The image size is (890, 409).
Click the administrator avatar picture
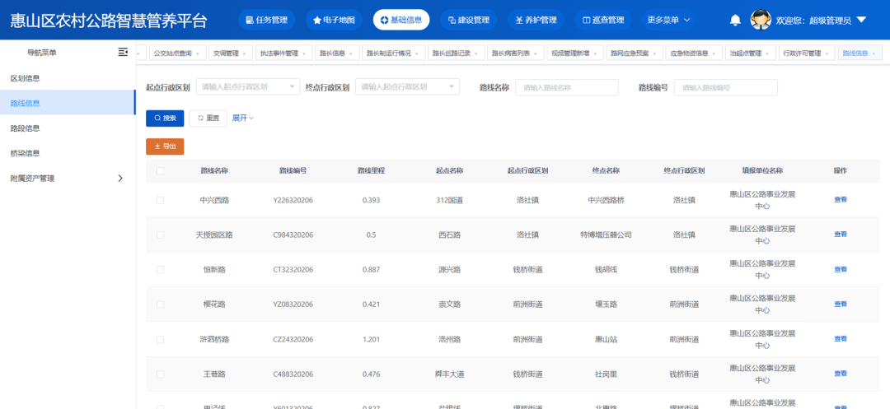click(x=761, y=20)
